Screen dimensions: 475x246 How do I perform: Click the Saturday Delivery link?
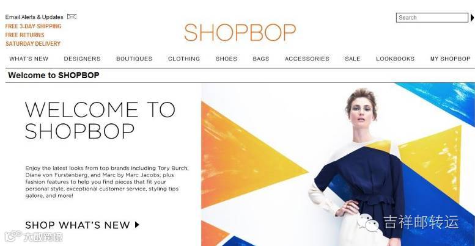click(x=33, y=44)
